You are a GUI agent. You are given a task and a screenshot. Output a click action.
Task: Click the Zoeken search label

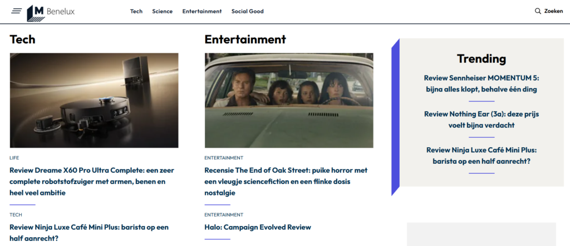click(553, 11)
